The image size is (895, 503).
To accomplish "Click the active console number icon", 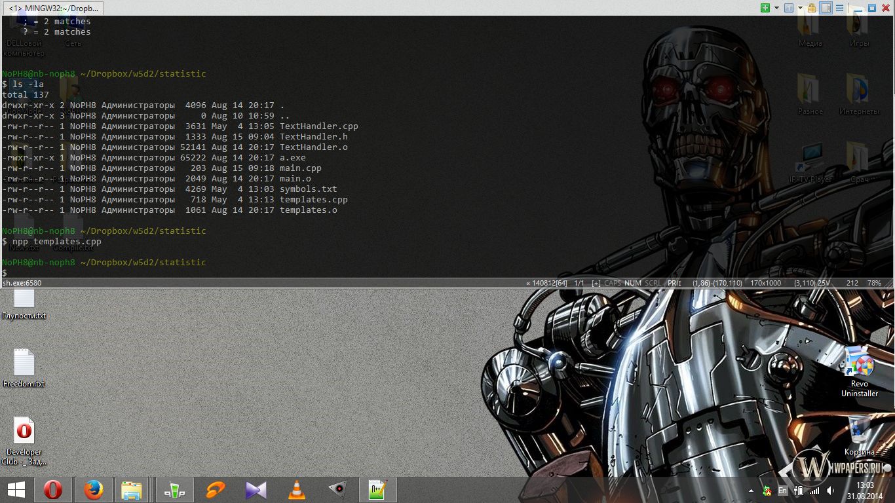I will click(x=789, y=8).
